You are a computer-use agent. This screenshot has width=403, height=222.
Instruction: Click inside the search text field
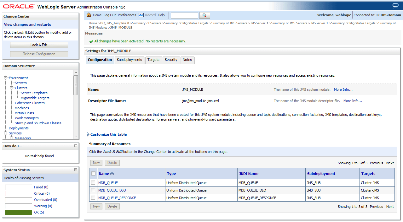click(184, 15)
